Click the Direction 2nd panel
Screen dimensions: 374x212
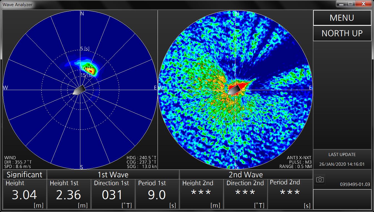coord(245,195)
